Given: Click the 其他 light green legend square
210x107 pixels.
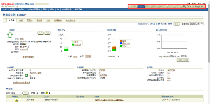Looking at the screenshot, I should 73,42.
